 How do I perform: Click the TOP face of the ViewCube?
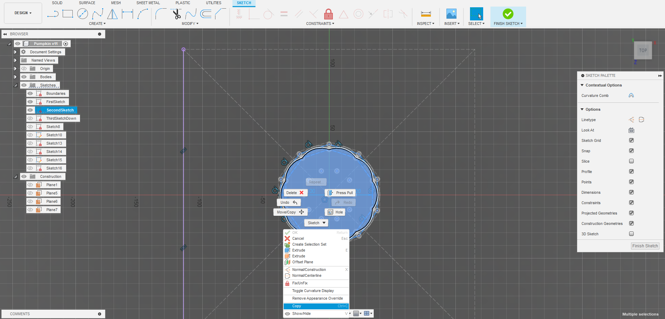643,51
